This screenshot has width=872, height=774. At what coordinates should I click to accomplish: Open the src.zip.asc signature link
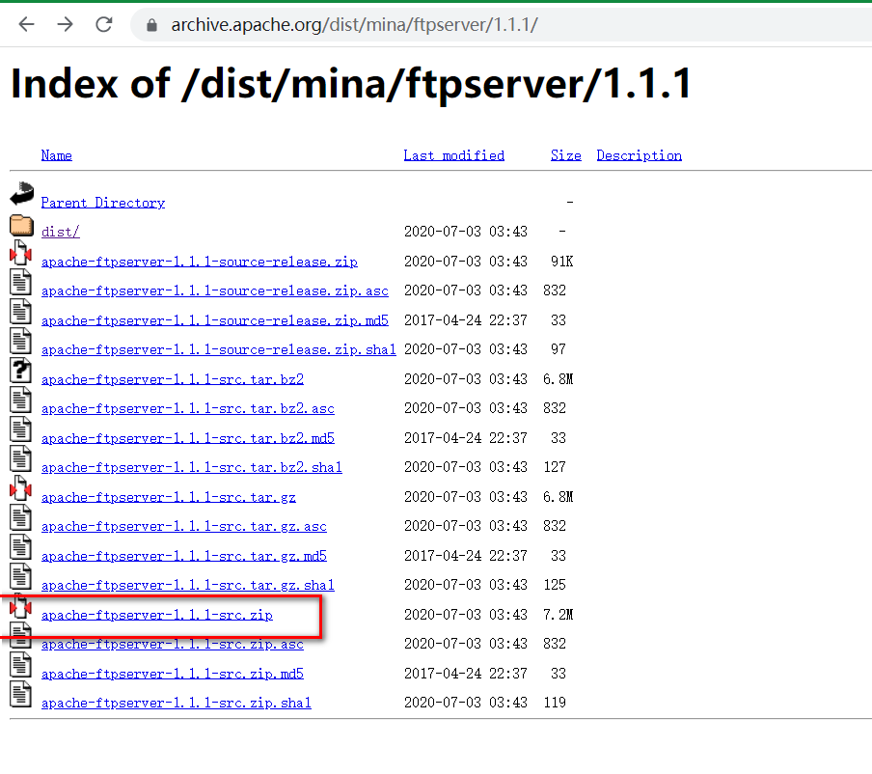point(173,645)
